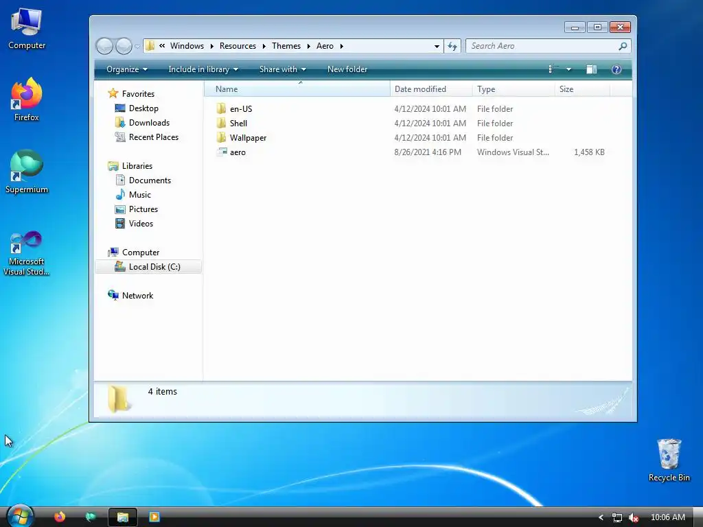Viewport: 703px width, 527px height.
Task: Click the Windows Start orb
Action: pos(20,517)
